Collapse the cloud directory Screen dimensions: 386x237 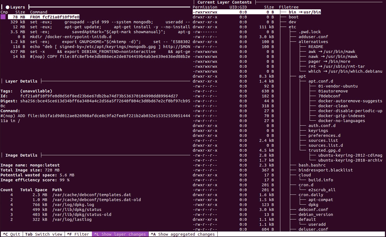click(305, 175)
